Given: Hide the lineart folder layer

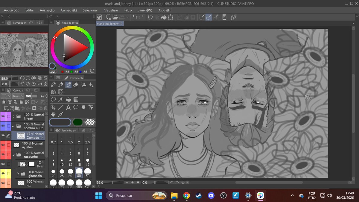Looking at the screenshot, I should (x=3, y=116).
